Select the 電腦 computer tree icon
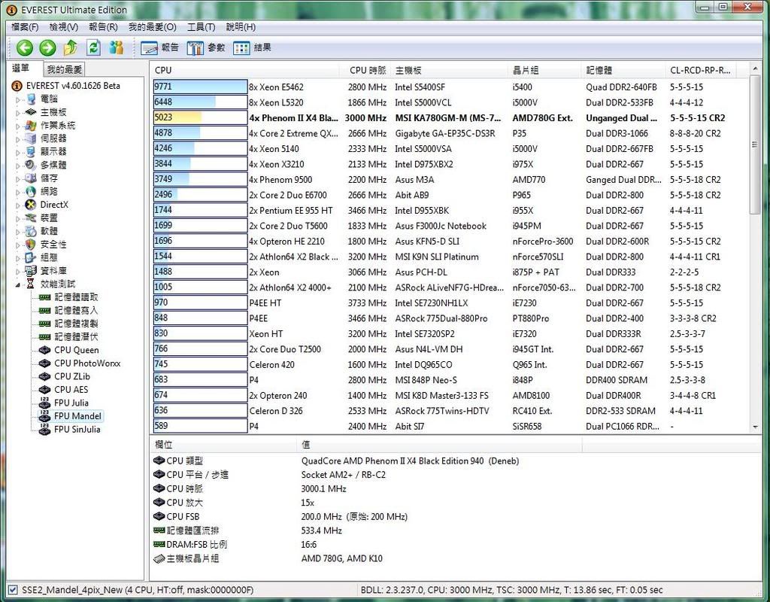The width and height of the screenshot is (770, 602). click(31, 99)
